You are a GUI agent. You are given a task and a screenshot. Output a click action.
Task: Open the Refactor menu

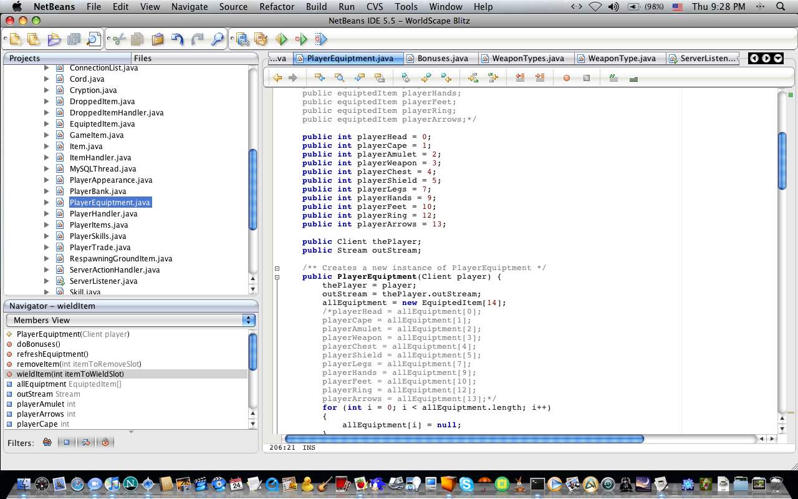tap(277, 7)
